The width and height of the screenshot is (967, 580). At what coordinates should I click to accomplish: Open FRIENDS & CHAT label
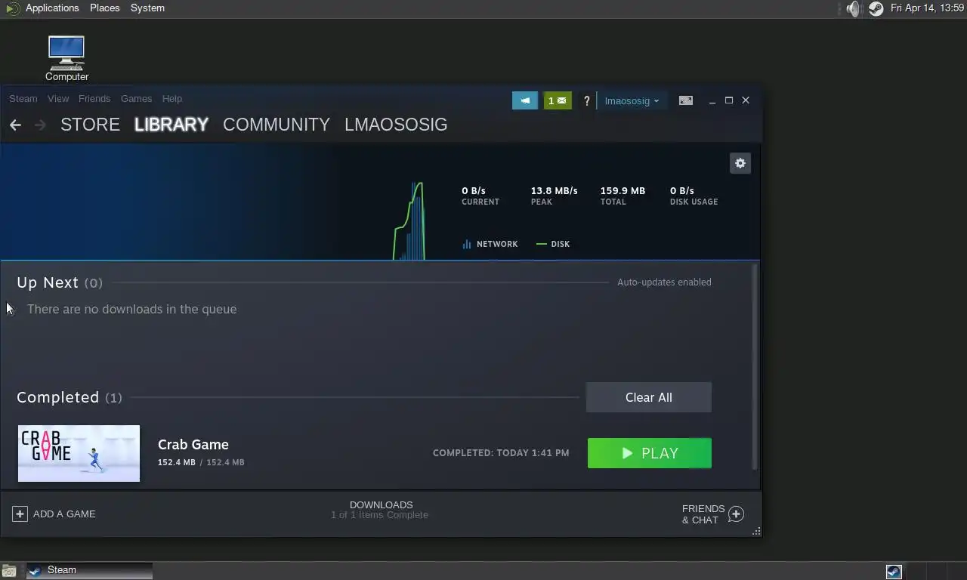(703, 514)
